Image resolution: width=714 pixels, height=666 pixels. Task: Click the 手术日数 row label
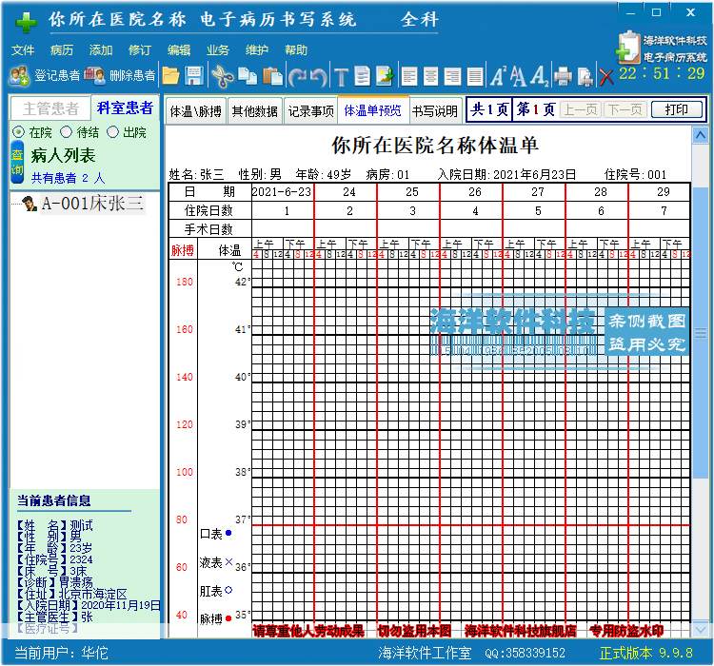208,229
